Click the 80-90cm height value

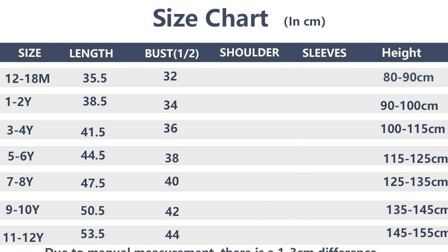[x=408, y=78]
